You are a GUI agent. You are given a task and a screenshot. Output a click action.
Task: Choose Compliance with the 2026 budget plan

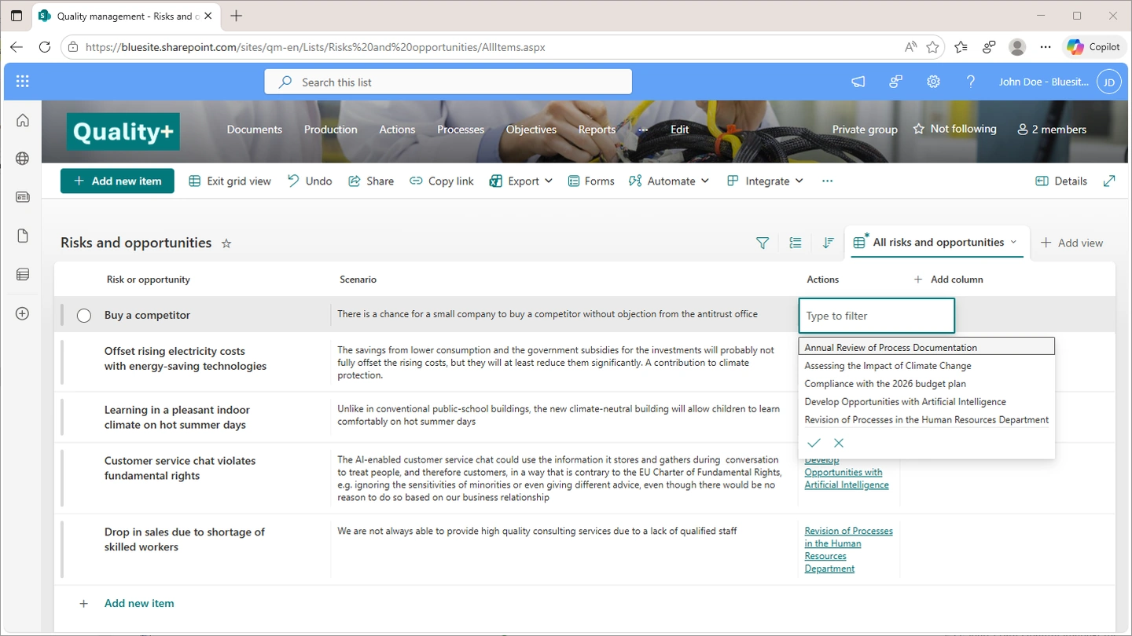[884, 384]
